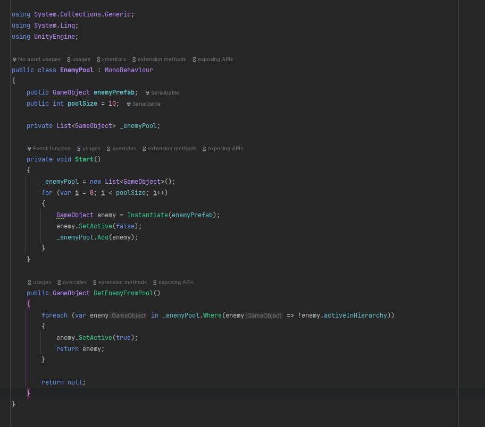The height and width of the screenshot is (427, 485).
Task: Open extension methods lens above GetEnemyFromPool
Action: click(120, 283)
